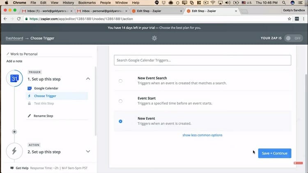Reload the page
Viewport: 308px width, 173px height.
[x=18, y=19]
